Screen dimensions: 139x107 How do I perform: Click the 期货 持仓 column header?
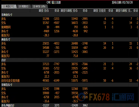point(44,11)
